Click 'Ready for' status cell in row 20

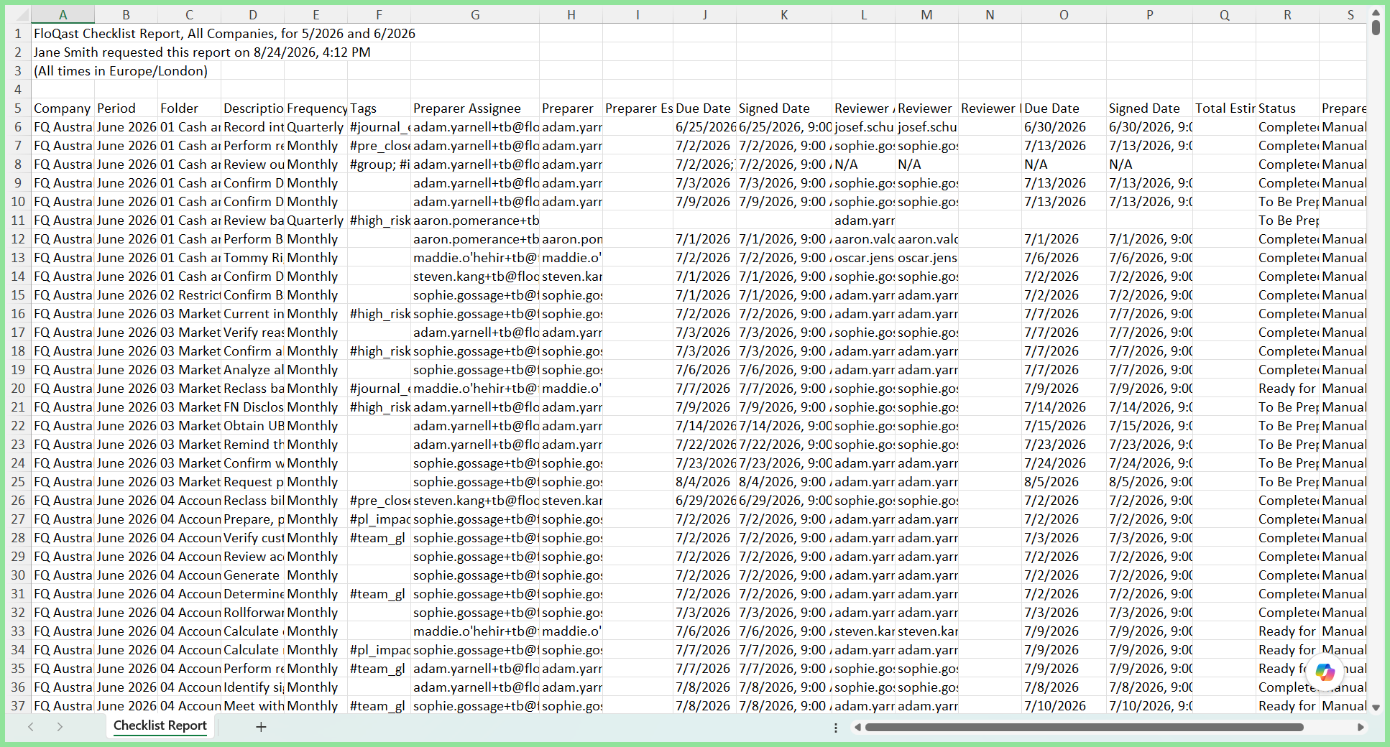pyautogui.click(x=1287, y=389)
